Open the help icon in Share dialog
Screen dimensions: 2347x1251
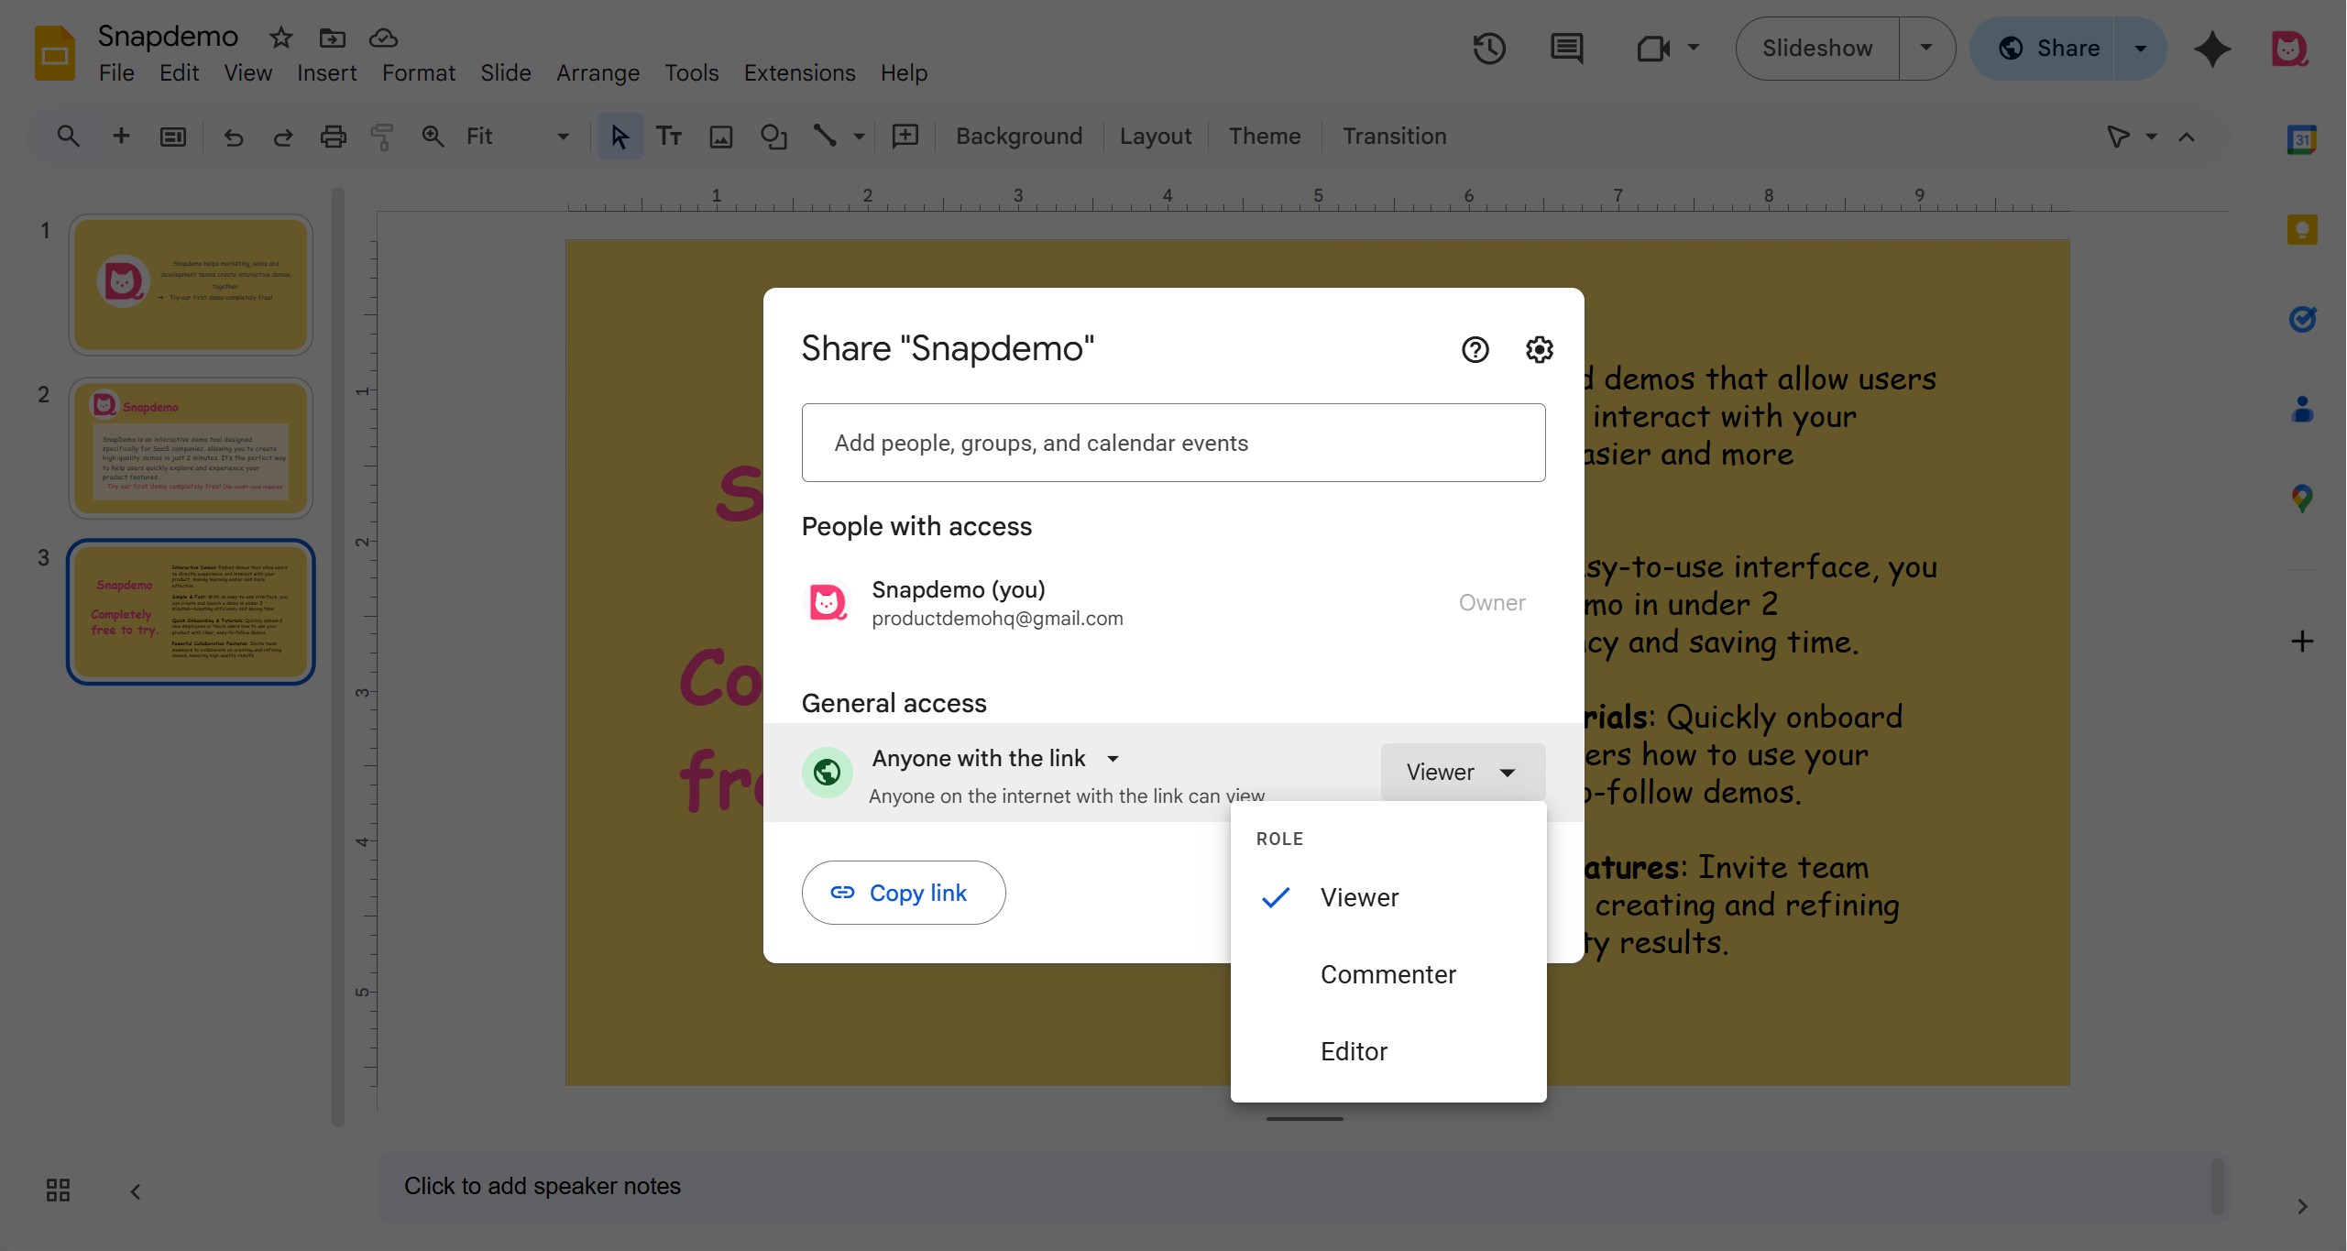[1475, 349]
